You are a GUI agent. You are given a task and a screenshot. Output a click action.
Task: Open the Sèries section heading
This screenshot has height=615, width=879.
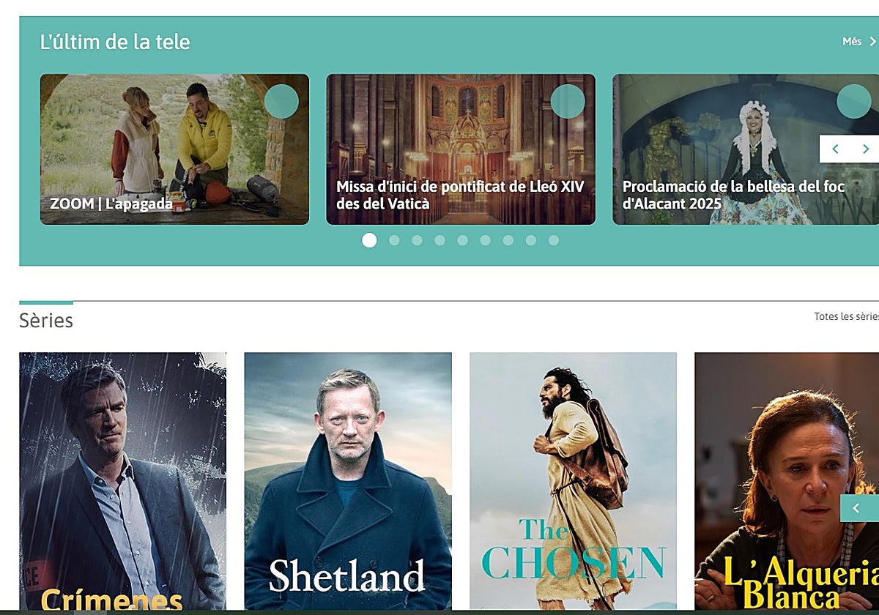(46, 321)
